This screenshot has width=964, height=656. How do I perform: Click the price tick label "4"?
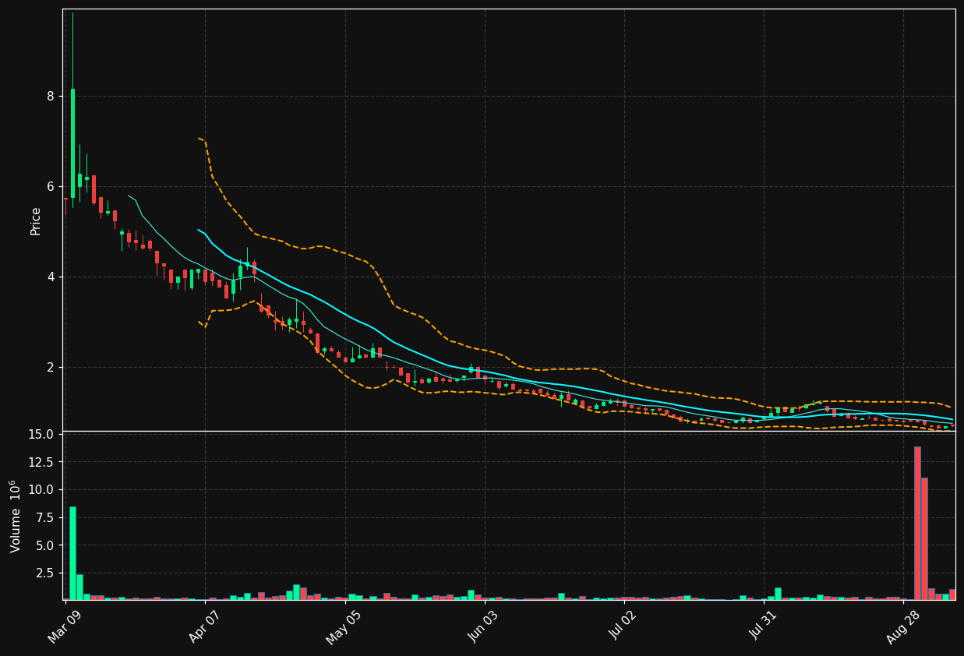click(50, 277)
